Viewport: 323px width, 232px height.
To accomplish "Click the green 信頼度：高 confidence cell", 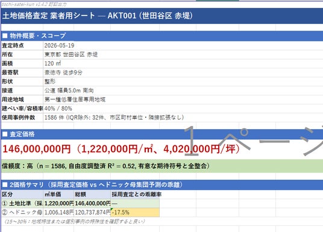I will coord(162,166).
